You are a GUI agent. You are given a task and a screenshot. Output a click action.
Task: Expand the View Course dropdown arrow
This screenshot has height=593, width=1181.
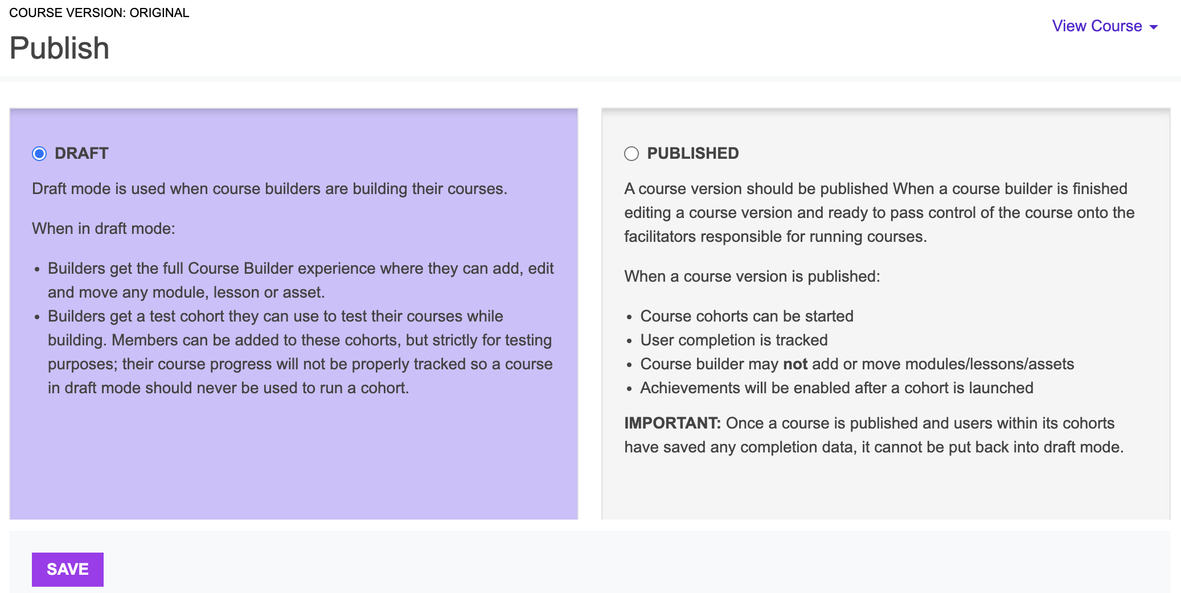coord(1154,27)
